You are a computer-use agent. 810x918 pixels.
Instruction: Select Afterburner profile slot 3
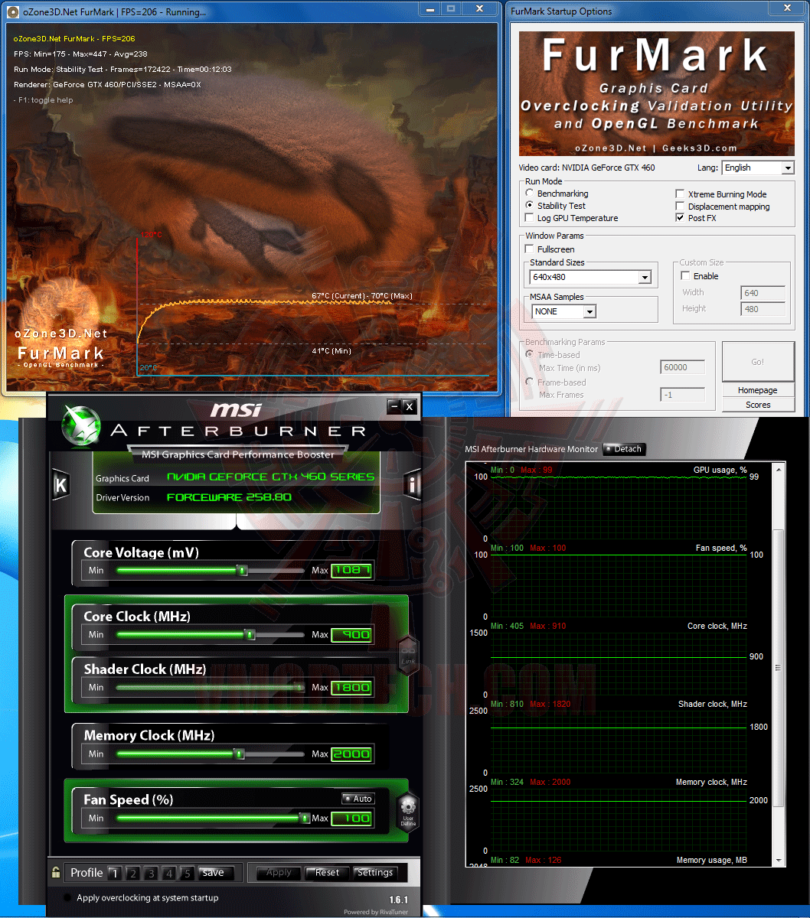tap(151, 873)
